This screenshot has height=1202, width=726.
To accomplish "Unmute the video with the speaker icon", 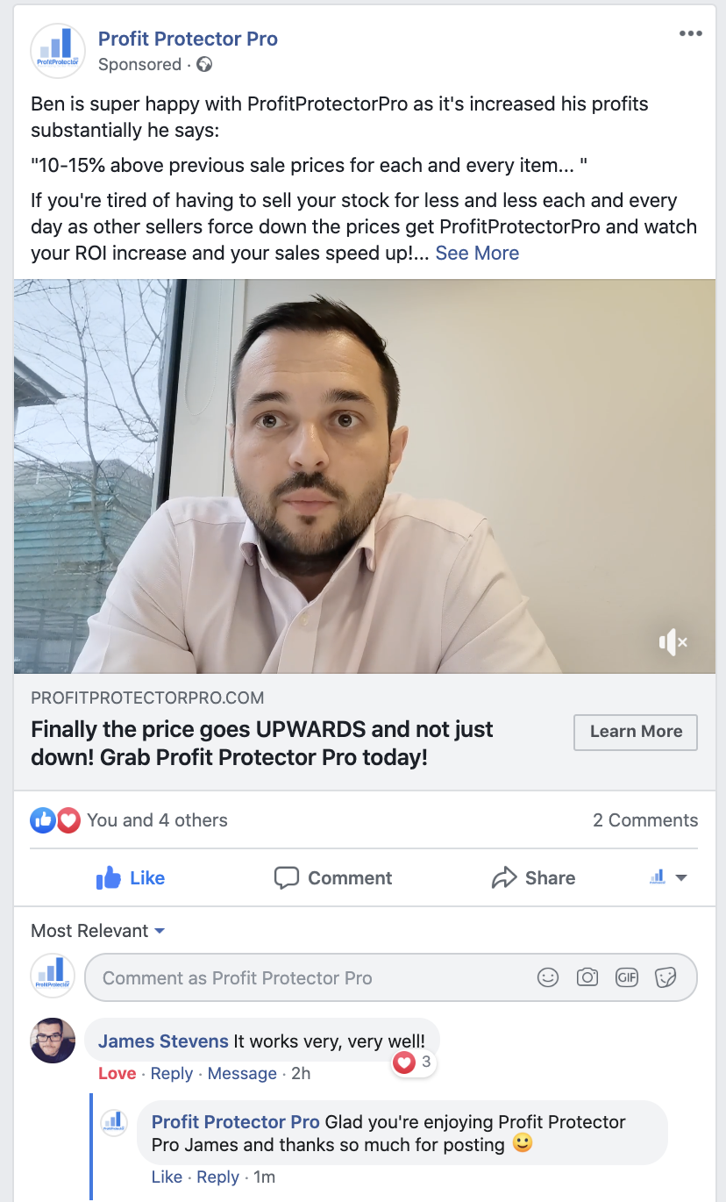I will (x=673, y=642).
